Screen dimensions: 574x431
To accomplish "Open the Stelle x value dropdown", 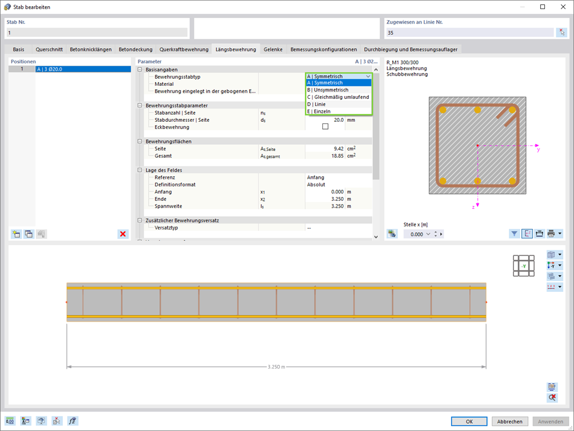I will pyautogui.click(x=428, y=234).
